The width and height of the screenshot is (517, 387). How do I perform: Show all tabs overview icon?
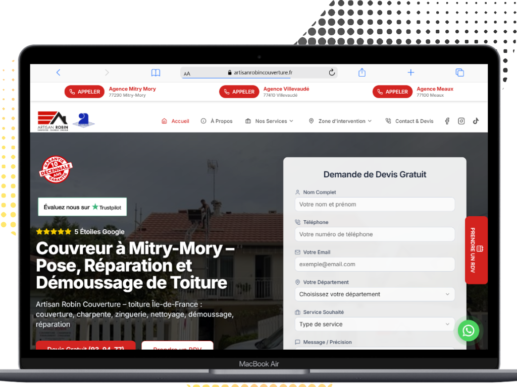459,73
